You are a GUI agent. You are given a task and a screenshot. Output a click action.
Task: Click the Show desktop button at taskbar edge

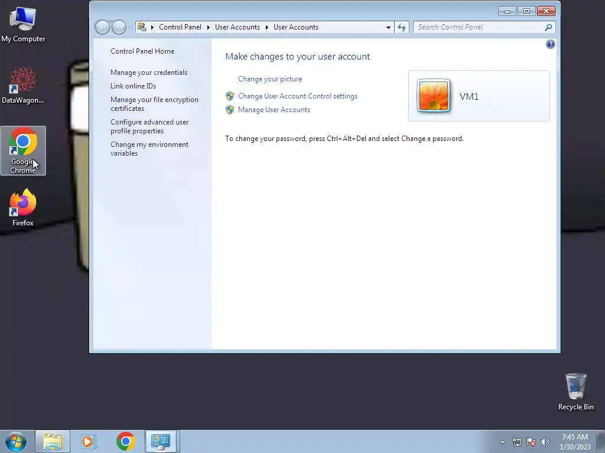601,442
